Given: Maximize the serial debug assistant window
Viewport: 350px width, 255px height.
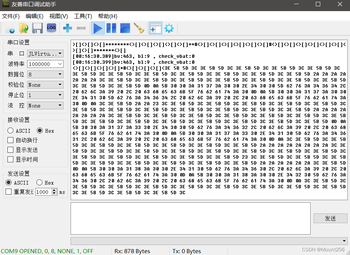Looking at the screenshot, I should pyautogui.click(x=318, y=4).
